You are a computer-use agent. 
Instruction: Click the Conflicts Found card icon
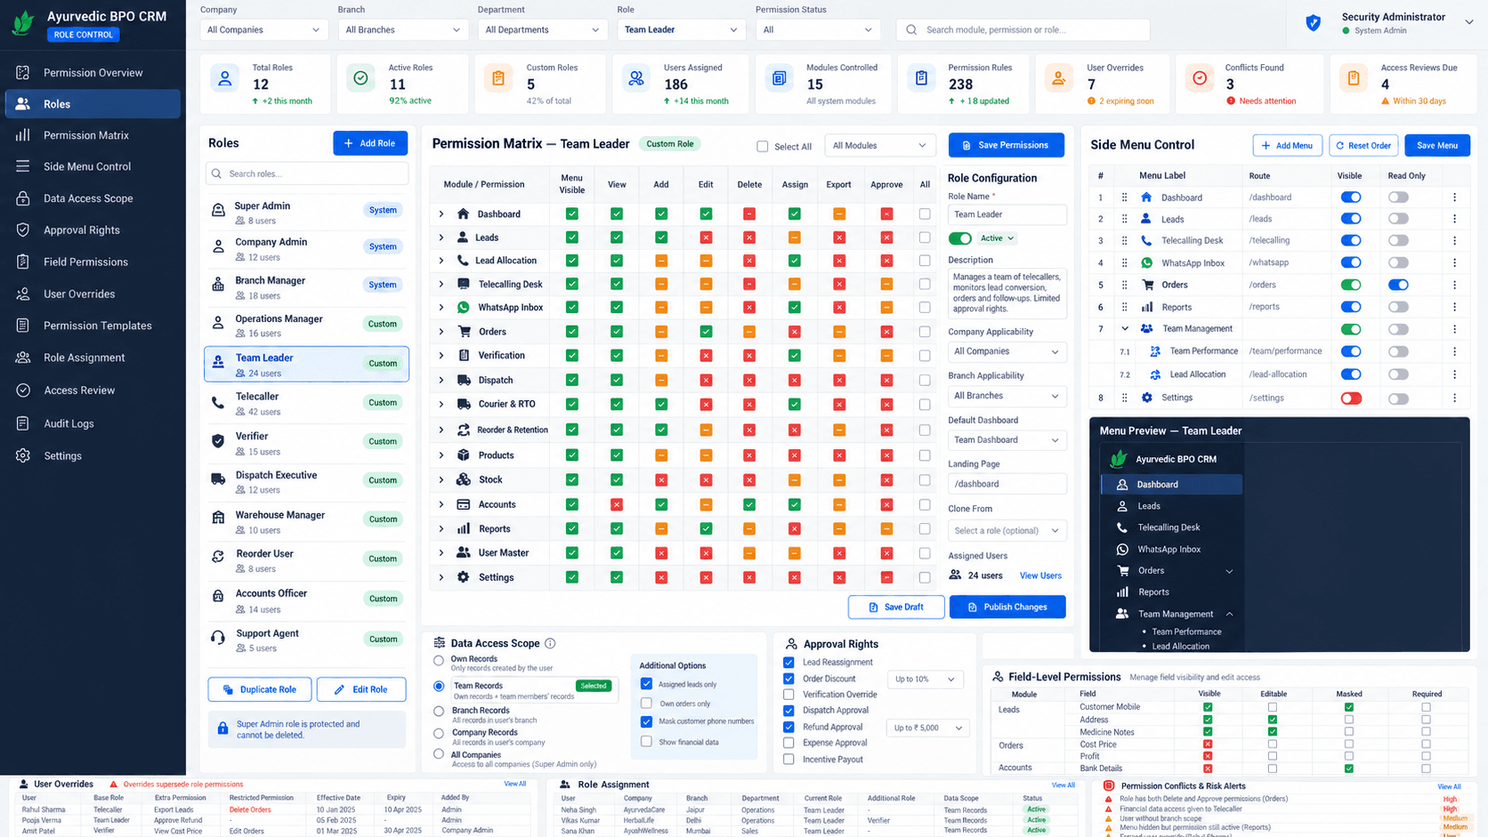pyautogui.click(x=1200, y=79)
